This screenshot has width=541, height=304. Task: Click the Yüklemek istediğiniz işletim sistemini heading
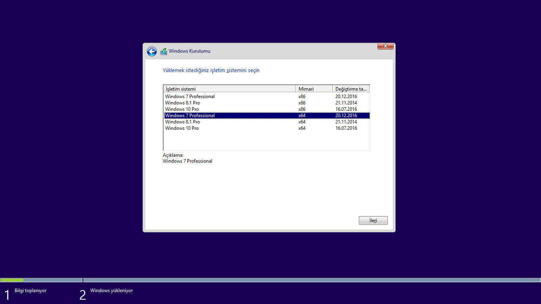click(211, 70)
